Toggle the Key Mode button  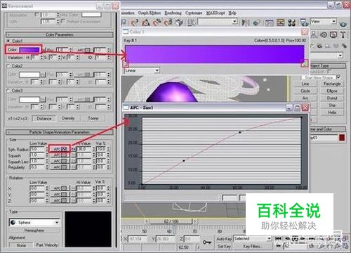point(278,246)
